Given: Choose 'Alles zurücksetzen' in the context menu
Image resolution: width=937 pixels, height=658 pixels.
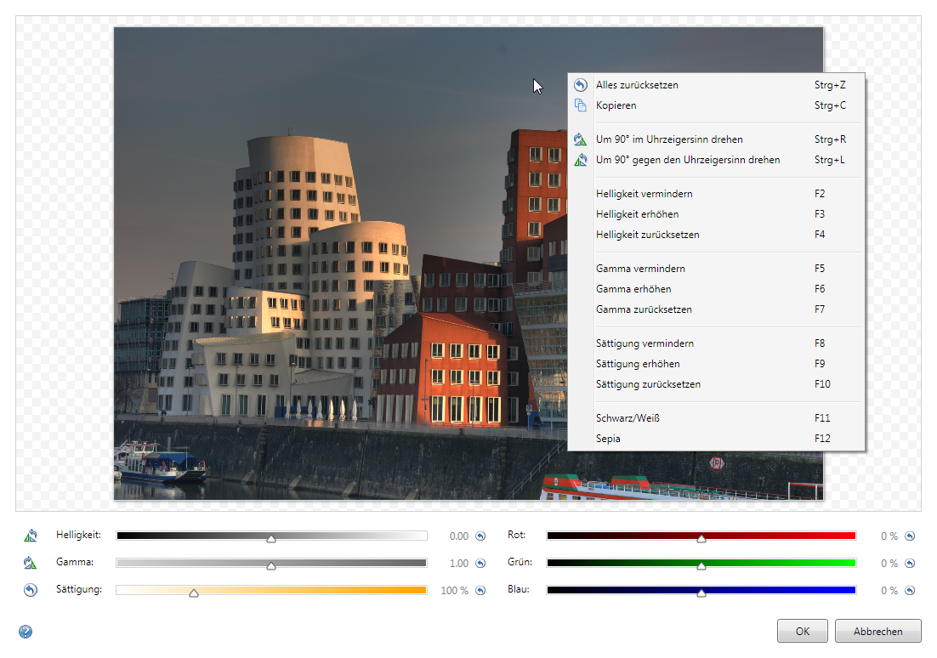Looking at the screenshot, I should coord(637,85).
